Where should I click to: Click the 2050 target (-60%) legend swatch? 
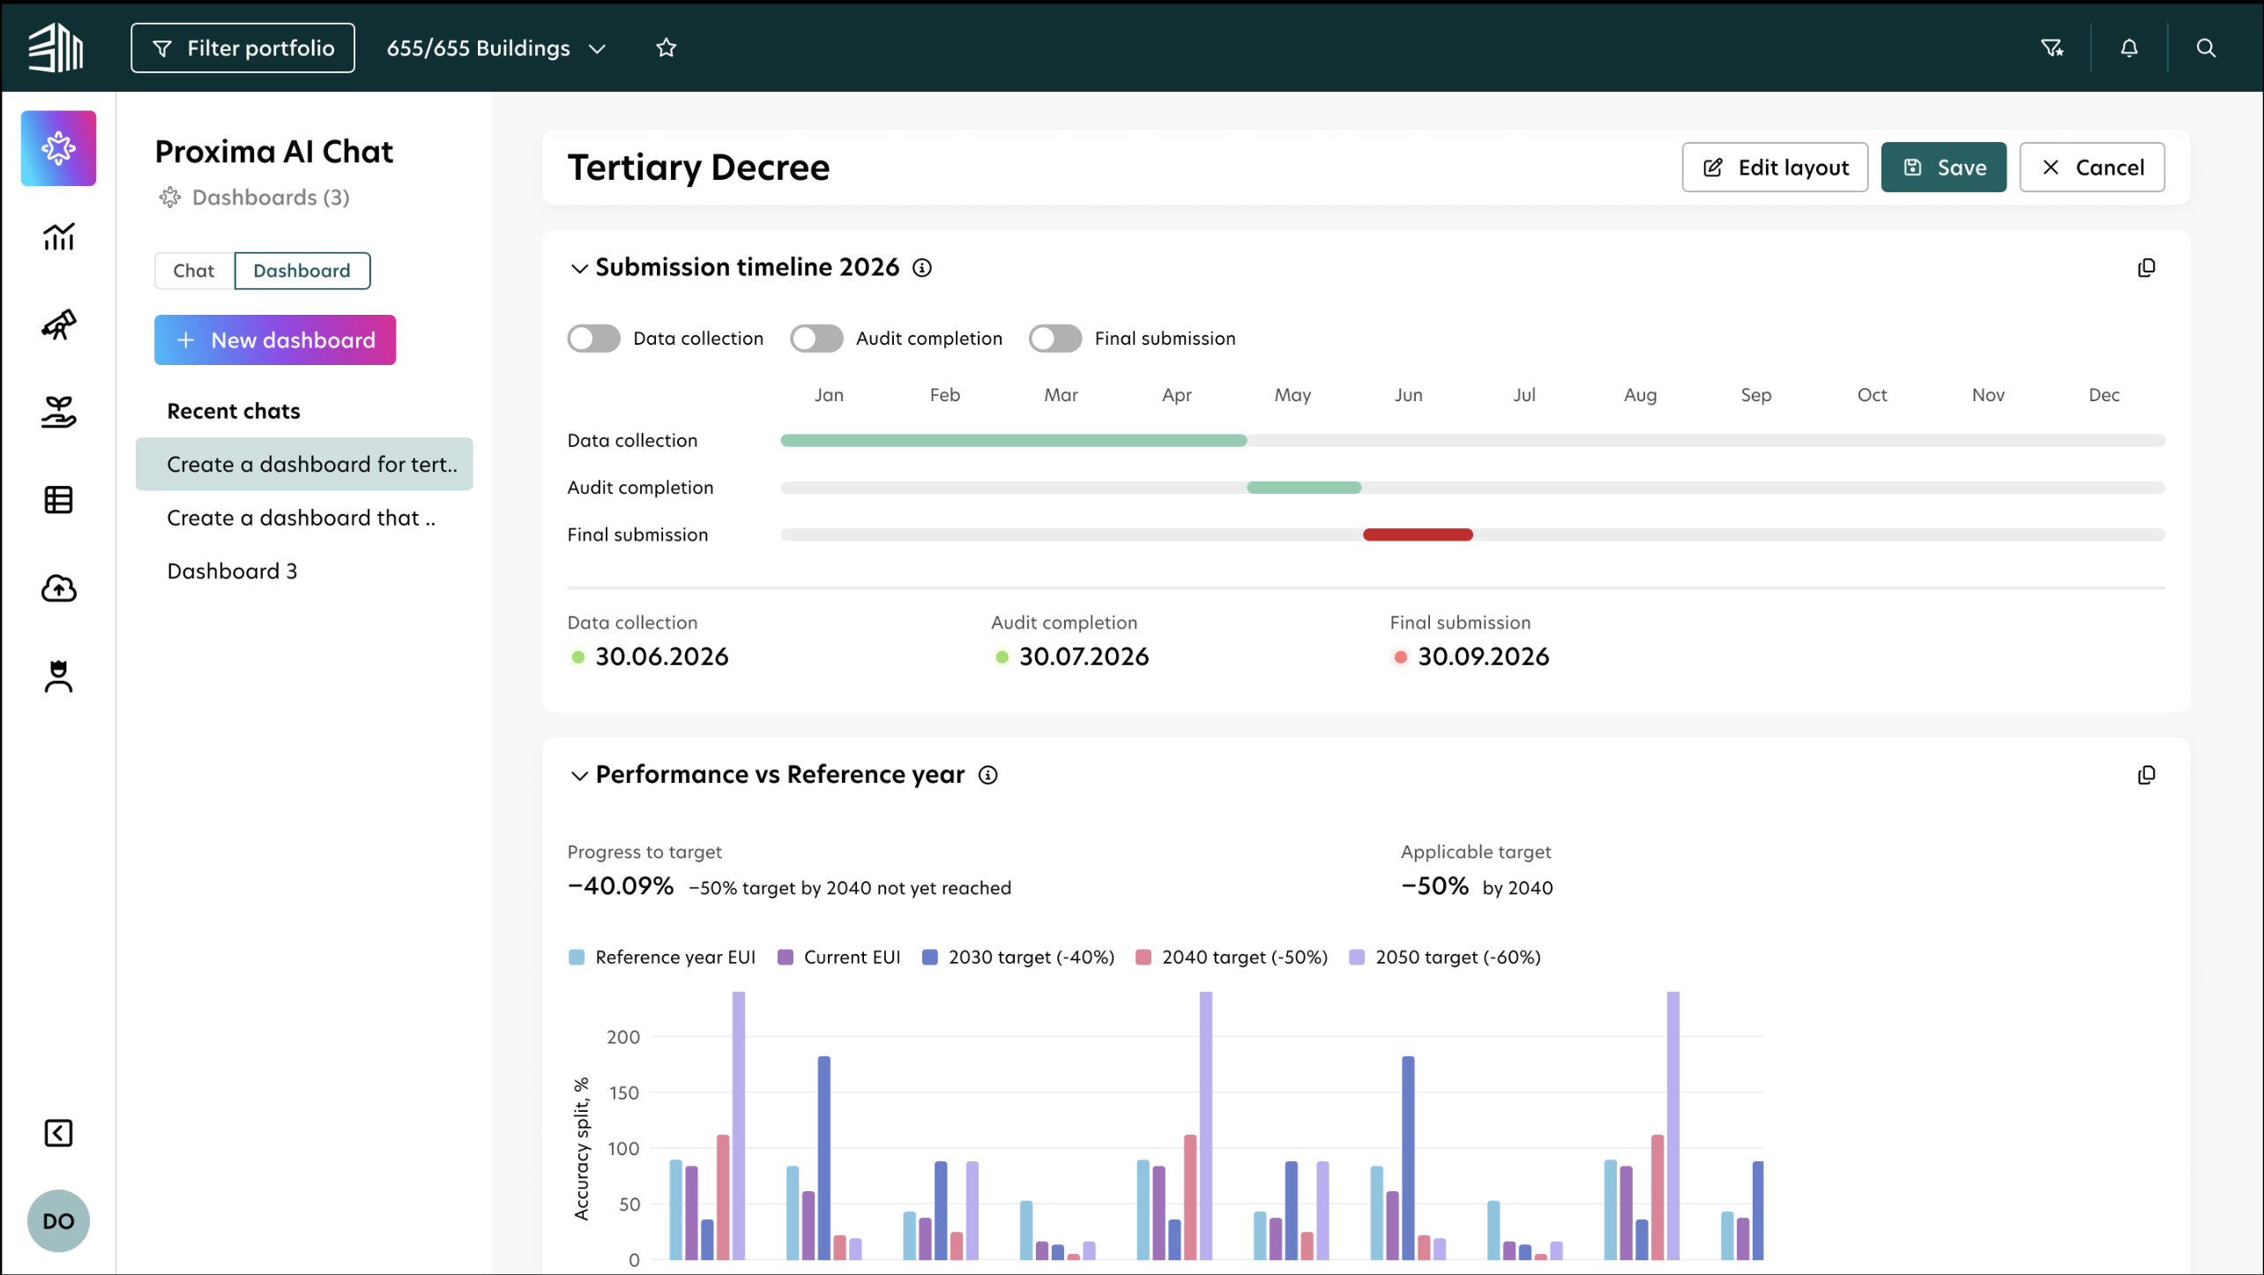(x=1357, y=958)
